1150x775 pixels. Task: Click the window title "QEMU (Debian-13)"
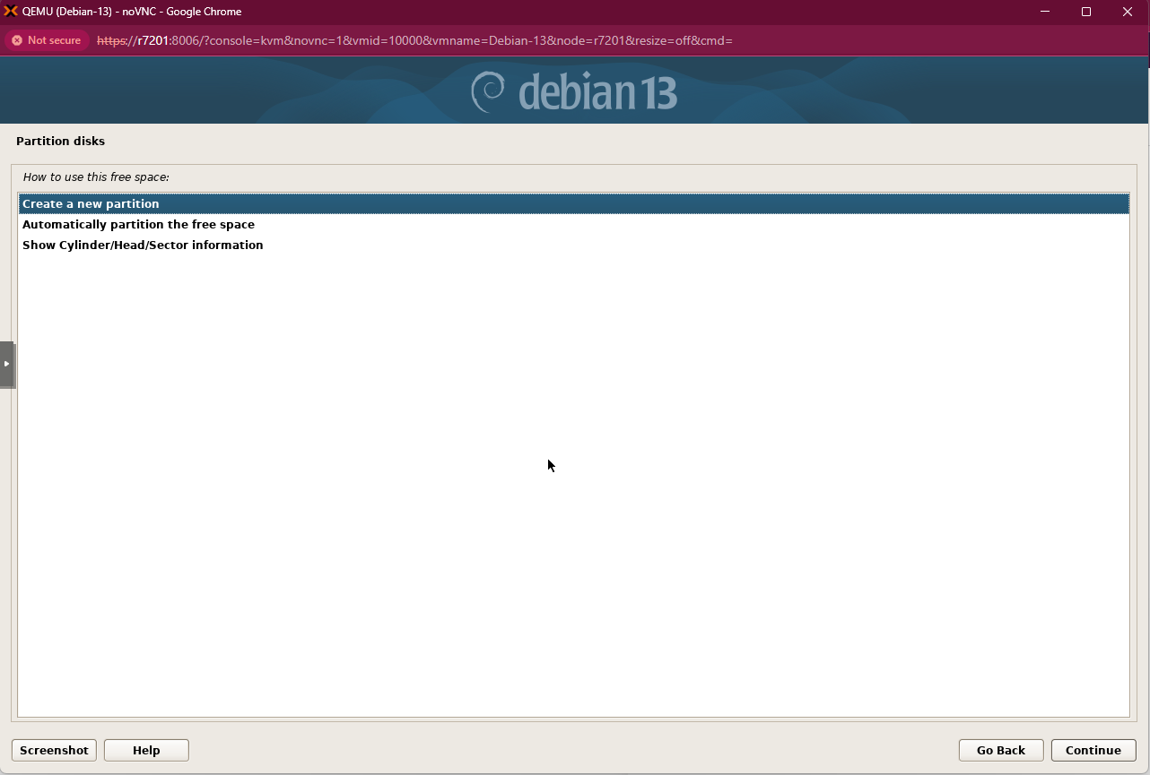click(131, 12)
